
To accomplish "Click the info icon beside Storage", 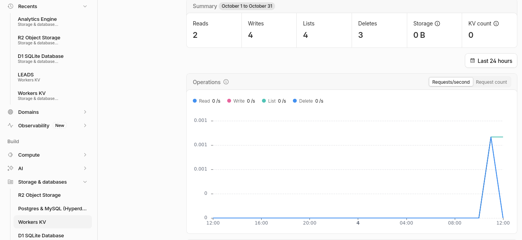I will coord(437,24).
